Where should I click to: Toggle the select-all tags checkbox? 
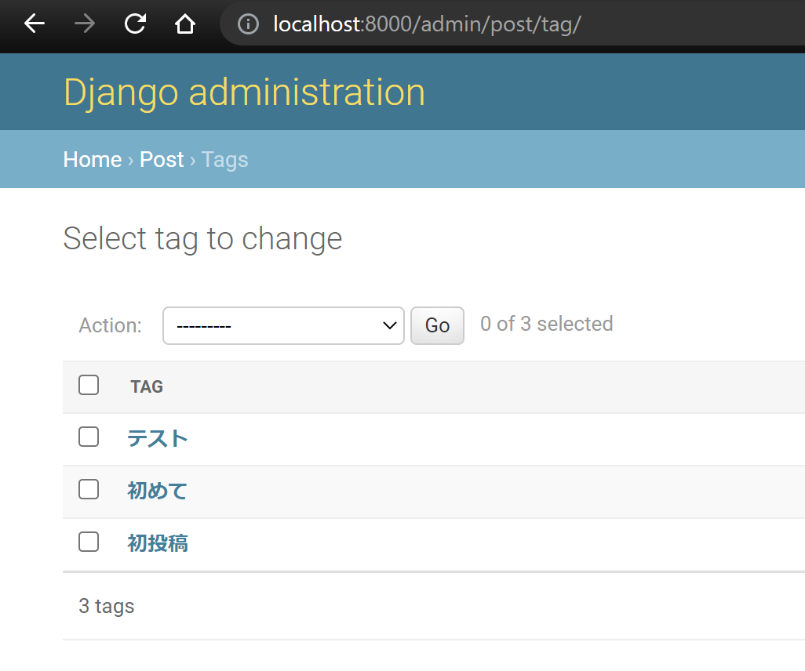(x=89, y=385)
